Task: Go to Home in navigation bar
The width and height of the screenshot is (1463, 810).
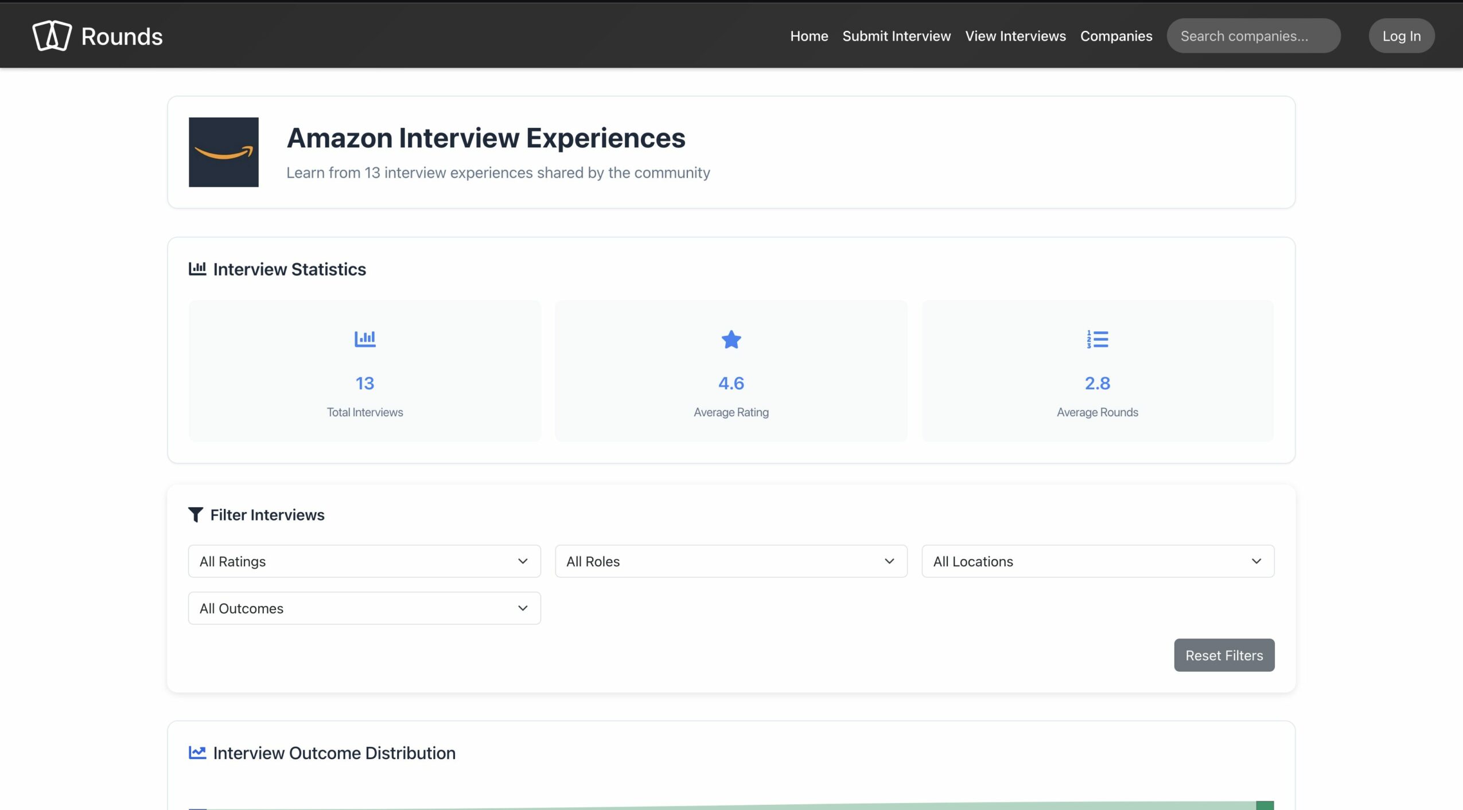Action: pyautogui.click(x=809, y=36)
